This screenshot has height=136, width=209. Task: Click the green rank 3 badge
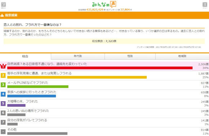point(3,85)
